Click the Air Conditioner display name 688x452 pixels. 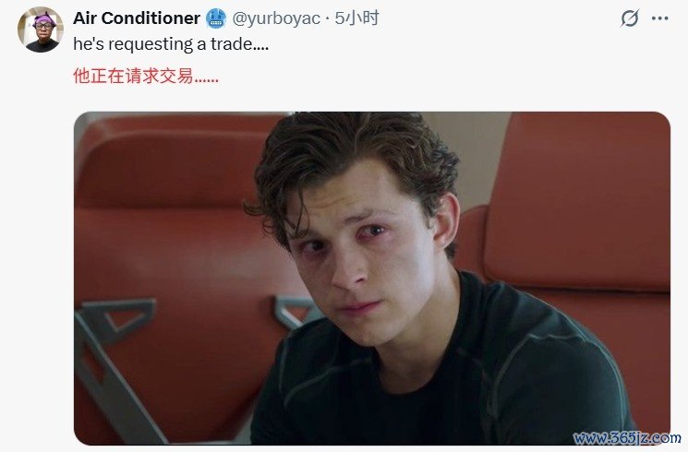[x=137, y=18]
